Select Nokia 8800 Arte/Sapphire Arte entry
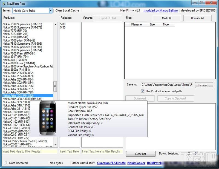The width and height of the screenshot is (219, 169). pyautogui.click(x=28, y=66)
